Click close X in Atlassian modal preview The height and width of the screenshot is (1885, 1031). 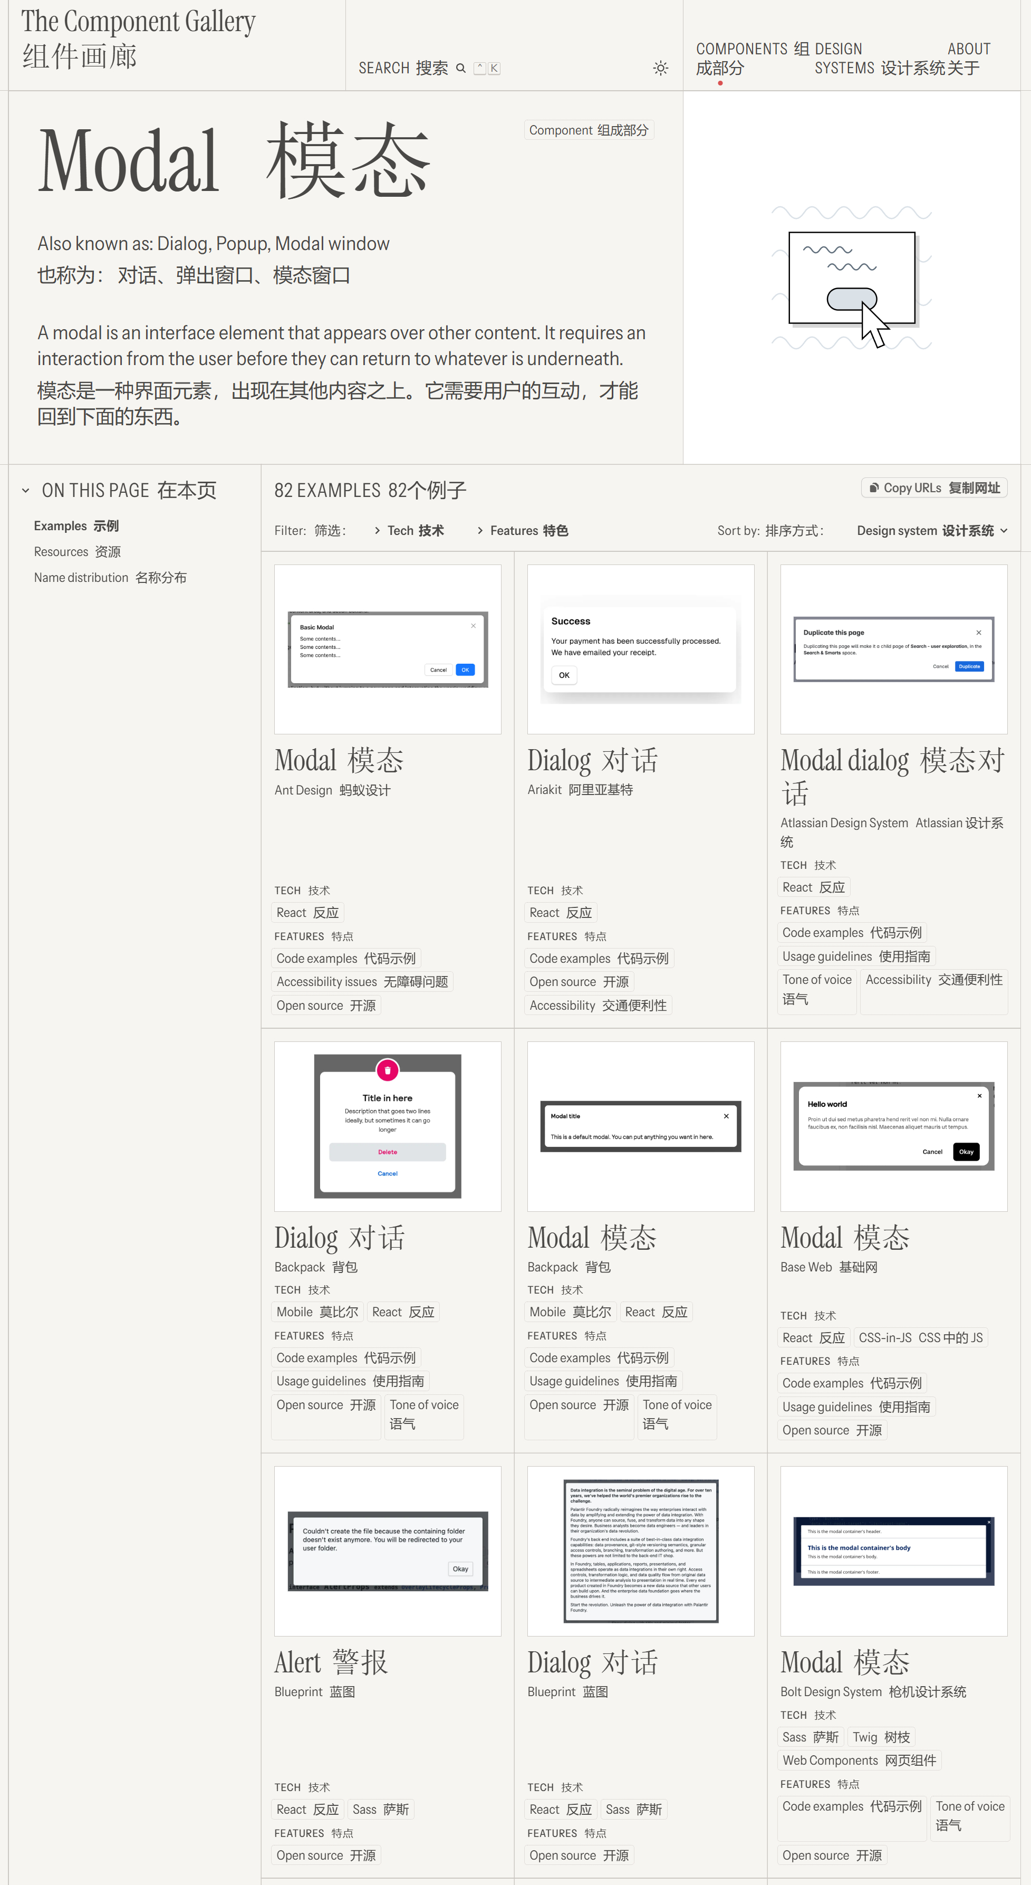[978, 632]
